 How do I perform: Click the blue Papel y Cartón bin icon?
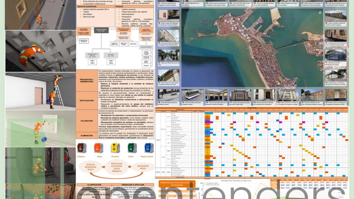(149, 148)
